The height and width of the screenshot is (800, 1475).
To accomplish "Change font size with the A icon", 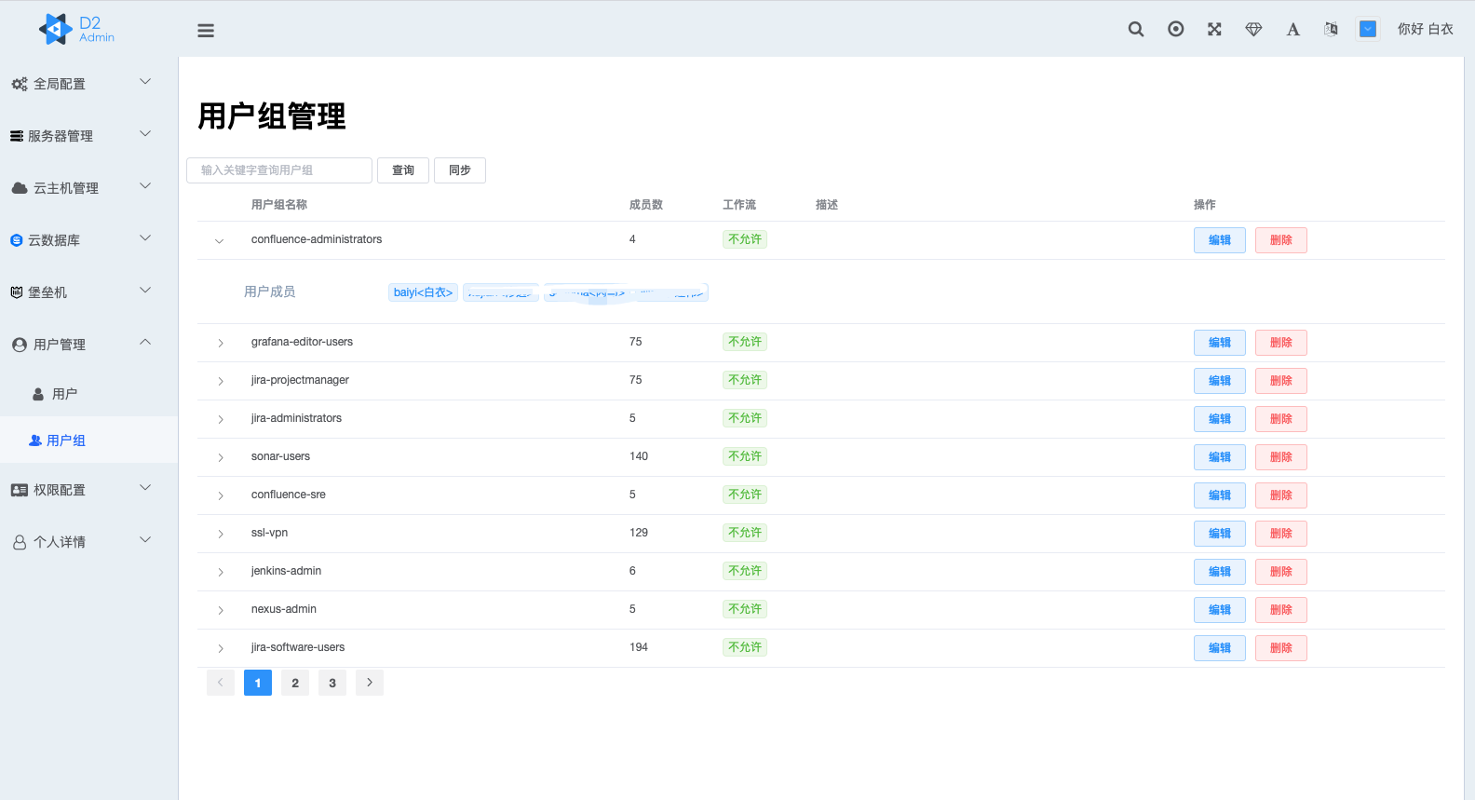I will coord(1292,29).
